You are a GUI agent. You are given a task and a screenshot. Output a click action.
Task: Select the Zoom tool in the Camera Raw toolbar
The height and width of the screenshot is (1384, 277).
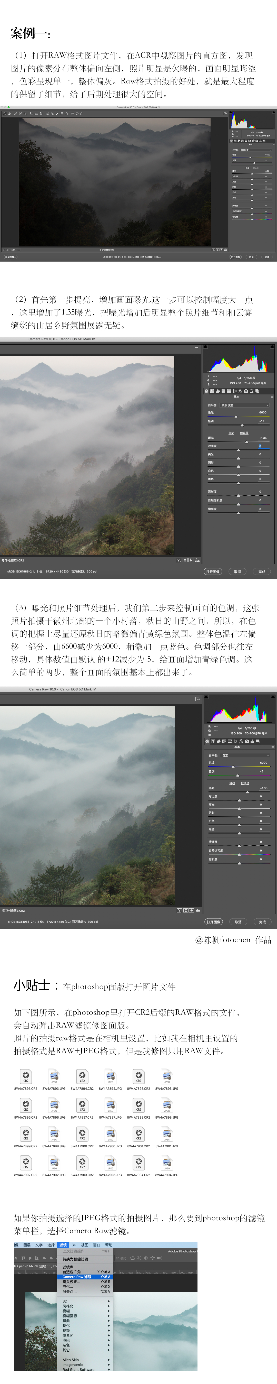(x=4, y=114)
